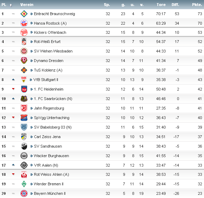Click the Werder Bremen II diamond logo

click(x=24, y=184)
